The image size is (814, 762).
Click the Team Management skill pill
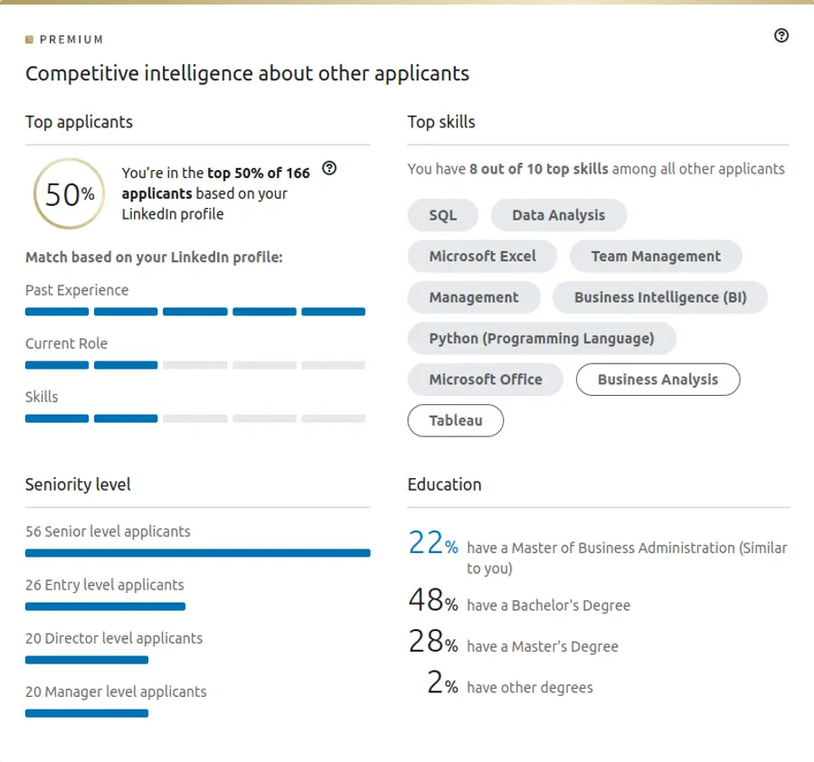[656, 257]
